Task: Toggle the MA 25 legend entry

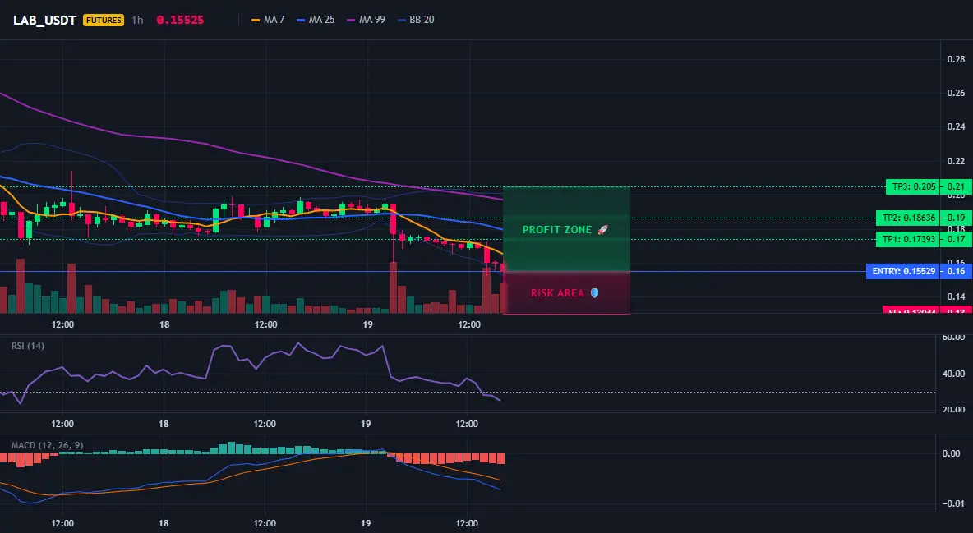Action: pos(316,20)
